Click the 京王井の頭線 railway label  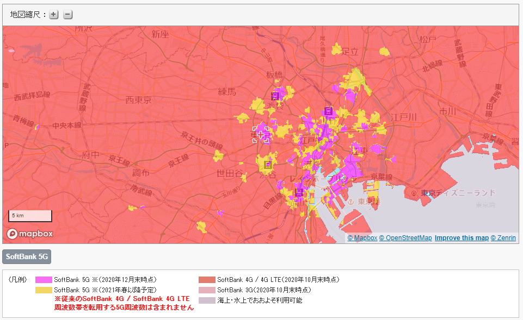[202, 141]
